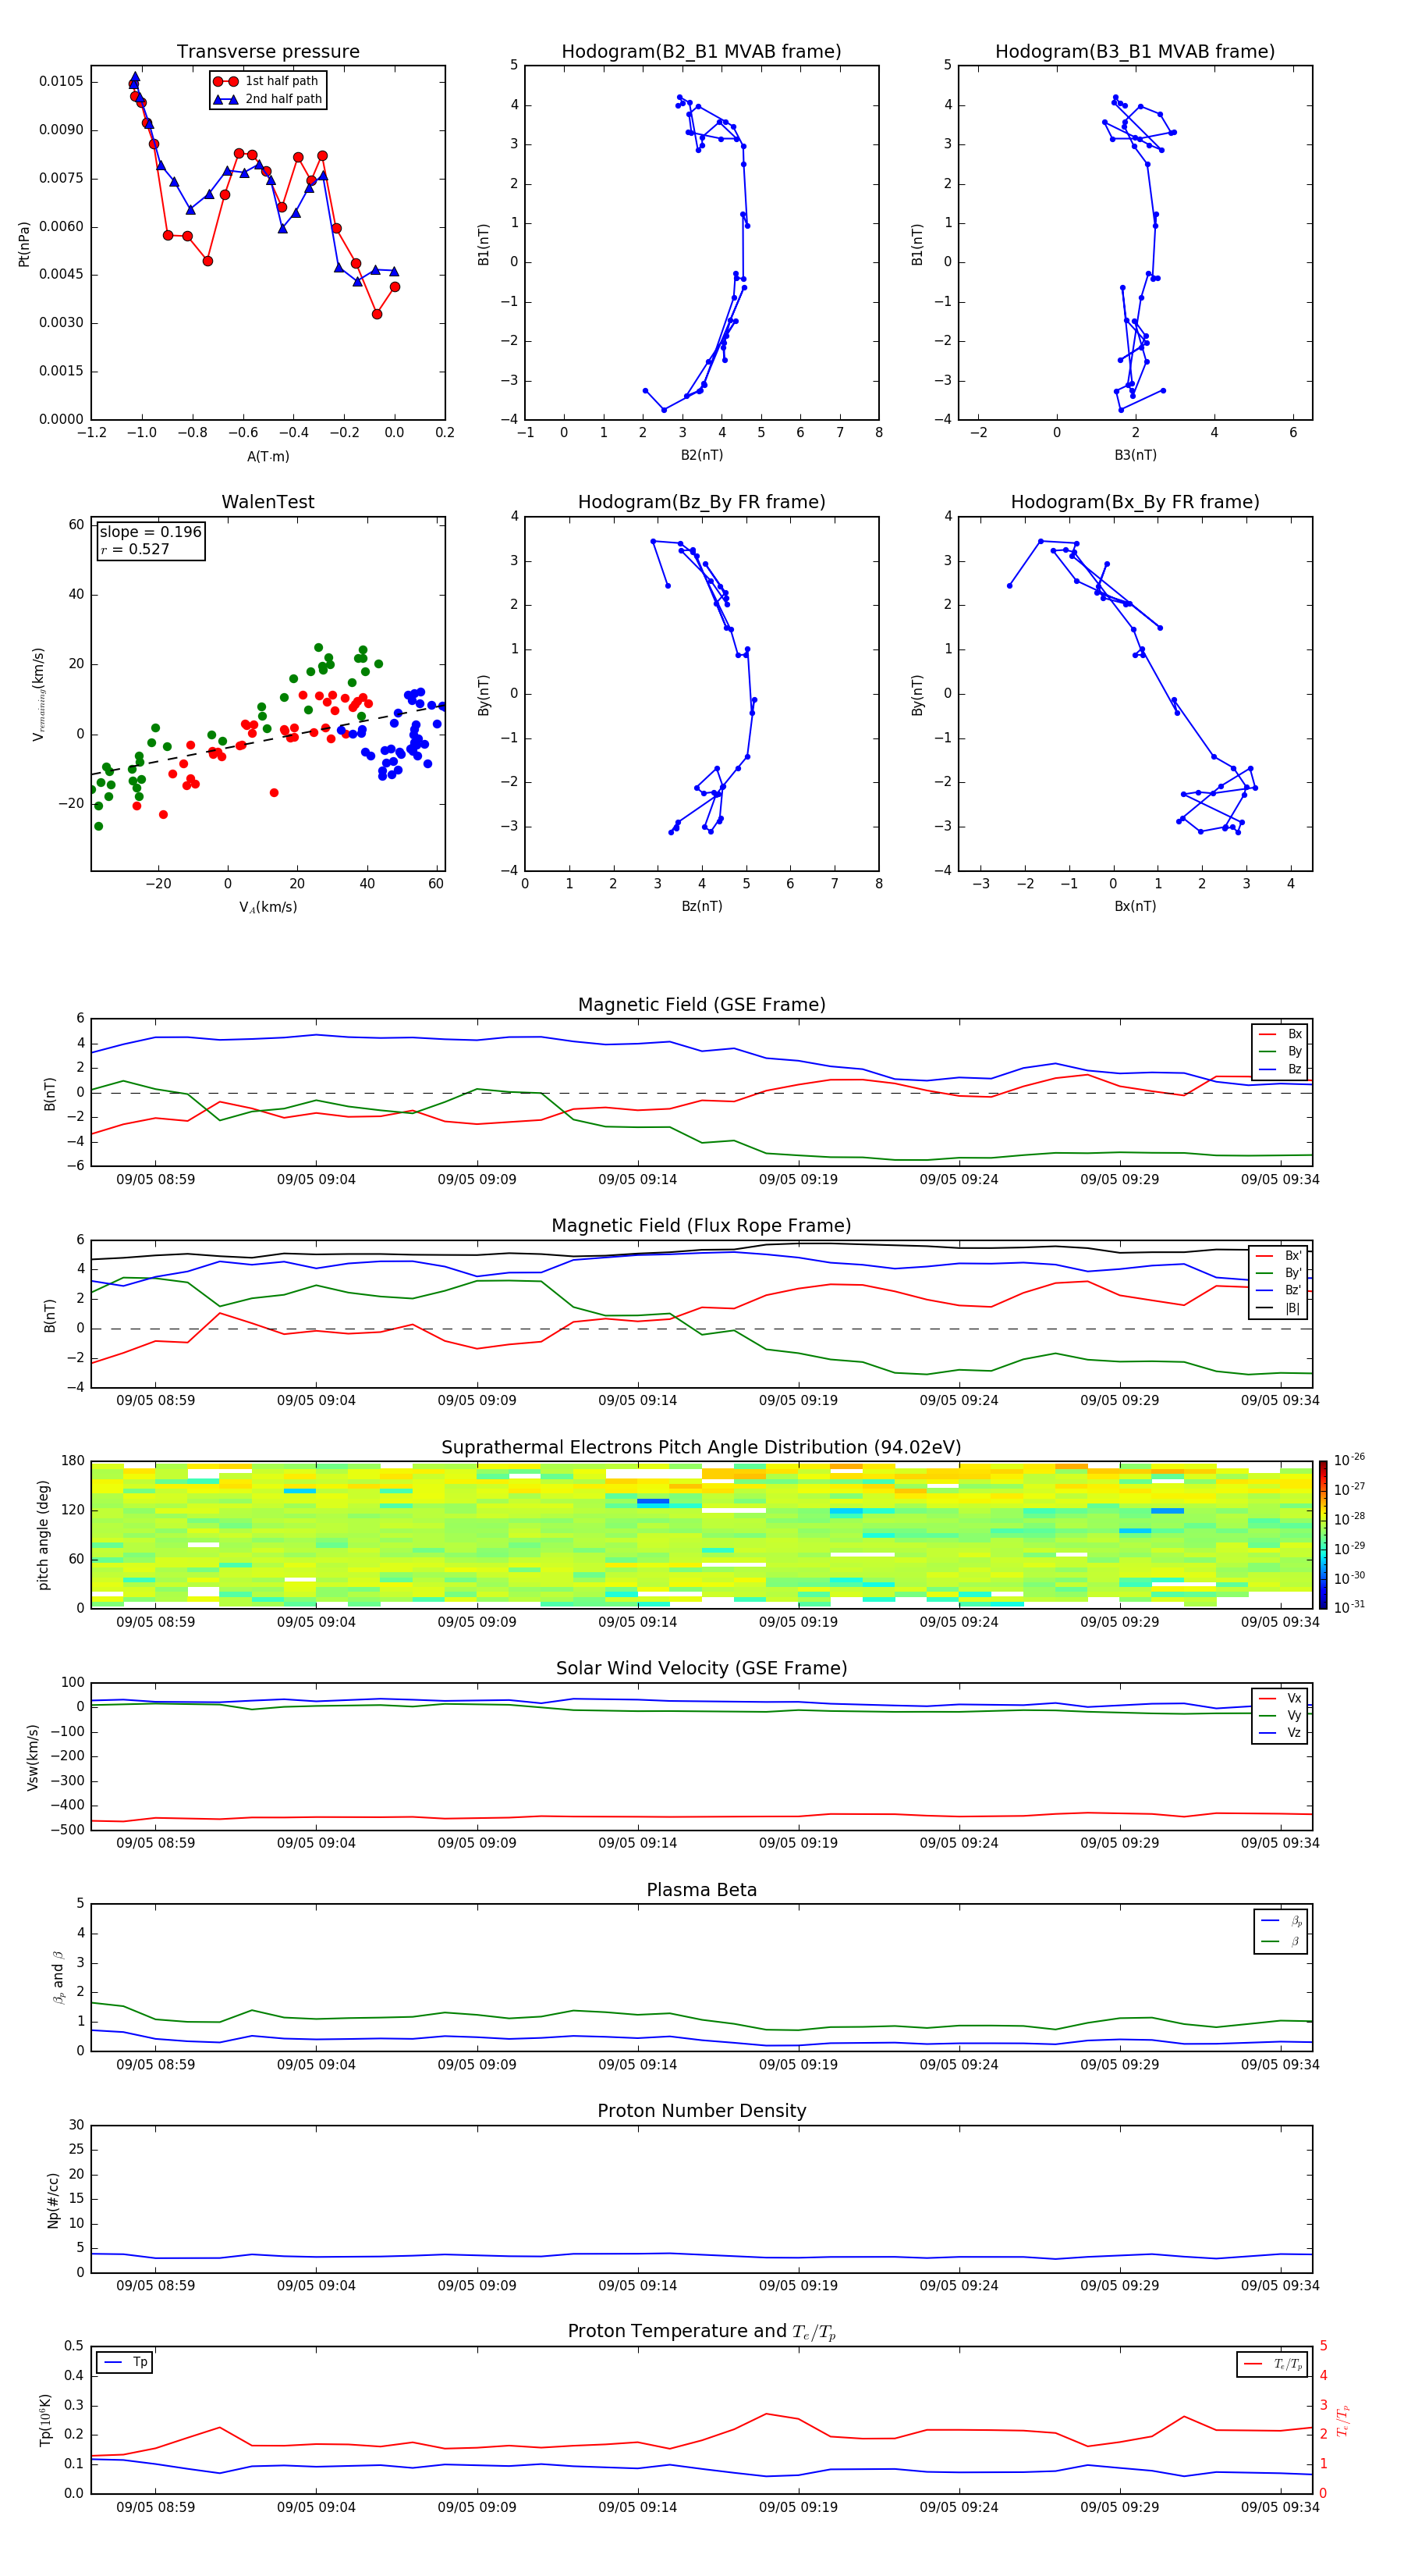1404x2576 pixels.
Task: Click the 'By' entry in GSE legend
Action: click(1280, 1051)
